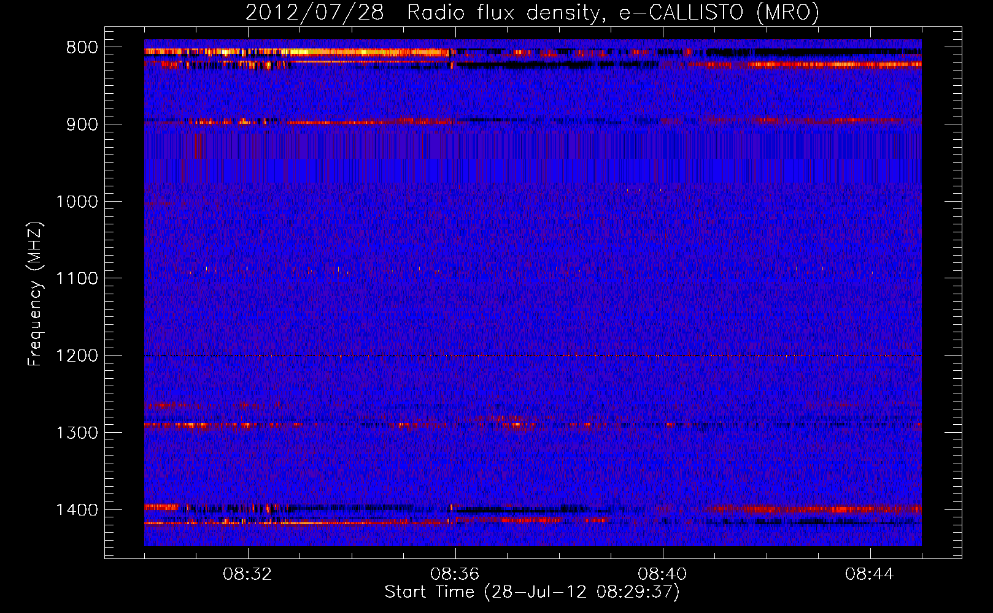Click the 'Frequency (MHZ)' axis label
Viewport: 993px width, 613px height.
pos(35,294)
